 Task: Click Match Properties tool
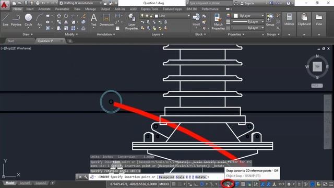(x=218, y=21)
